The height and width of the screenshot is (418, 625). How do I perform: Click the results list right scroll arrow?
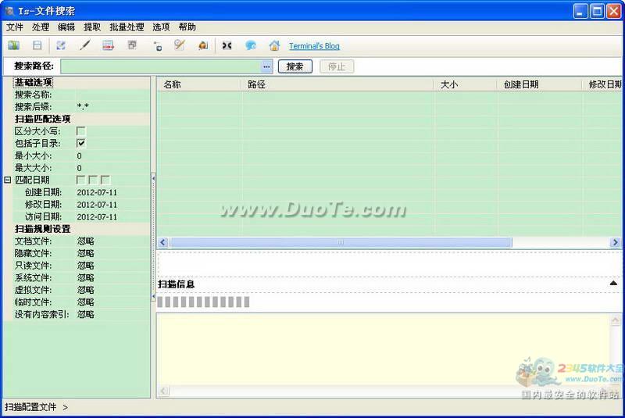(x=615, y=242)
